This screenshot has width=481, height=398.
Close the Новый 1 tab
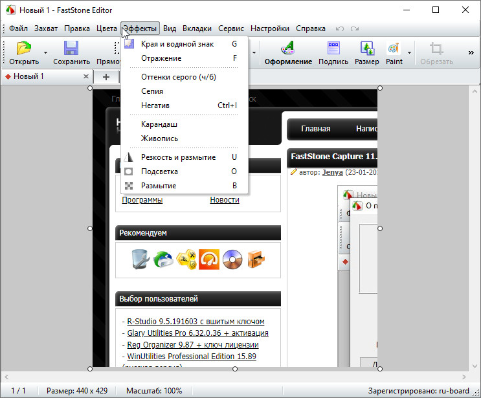click(x=86, y=76)
